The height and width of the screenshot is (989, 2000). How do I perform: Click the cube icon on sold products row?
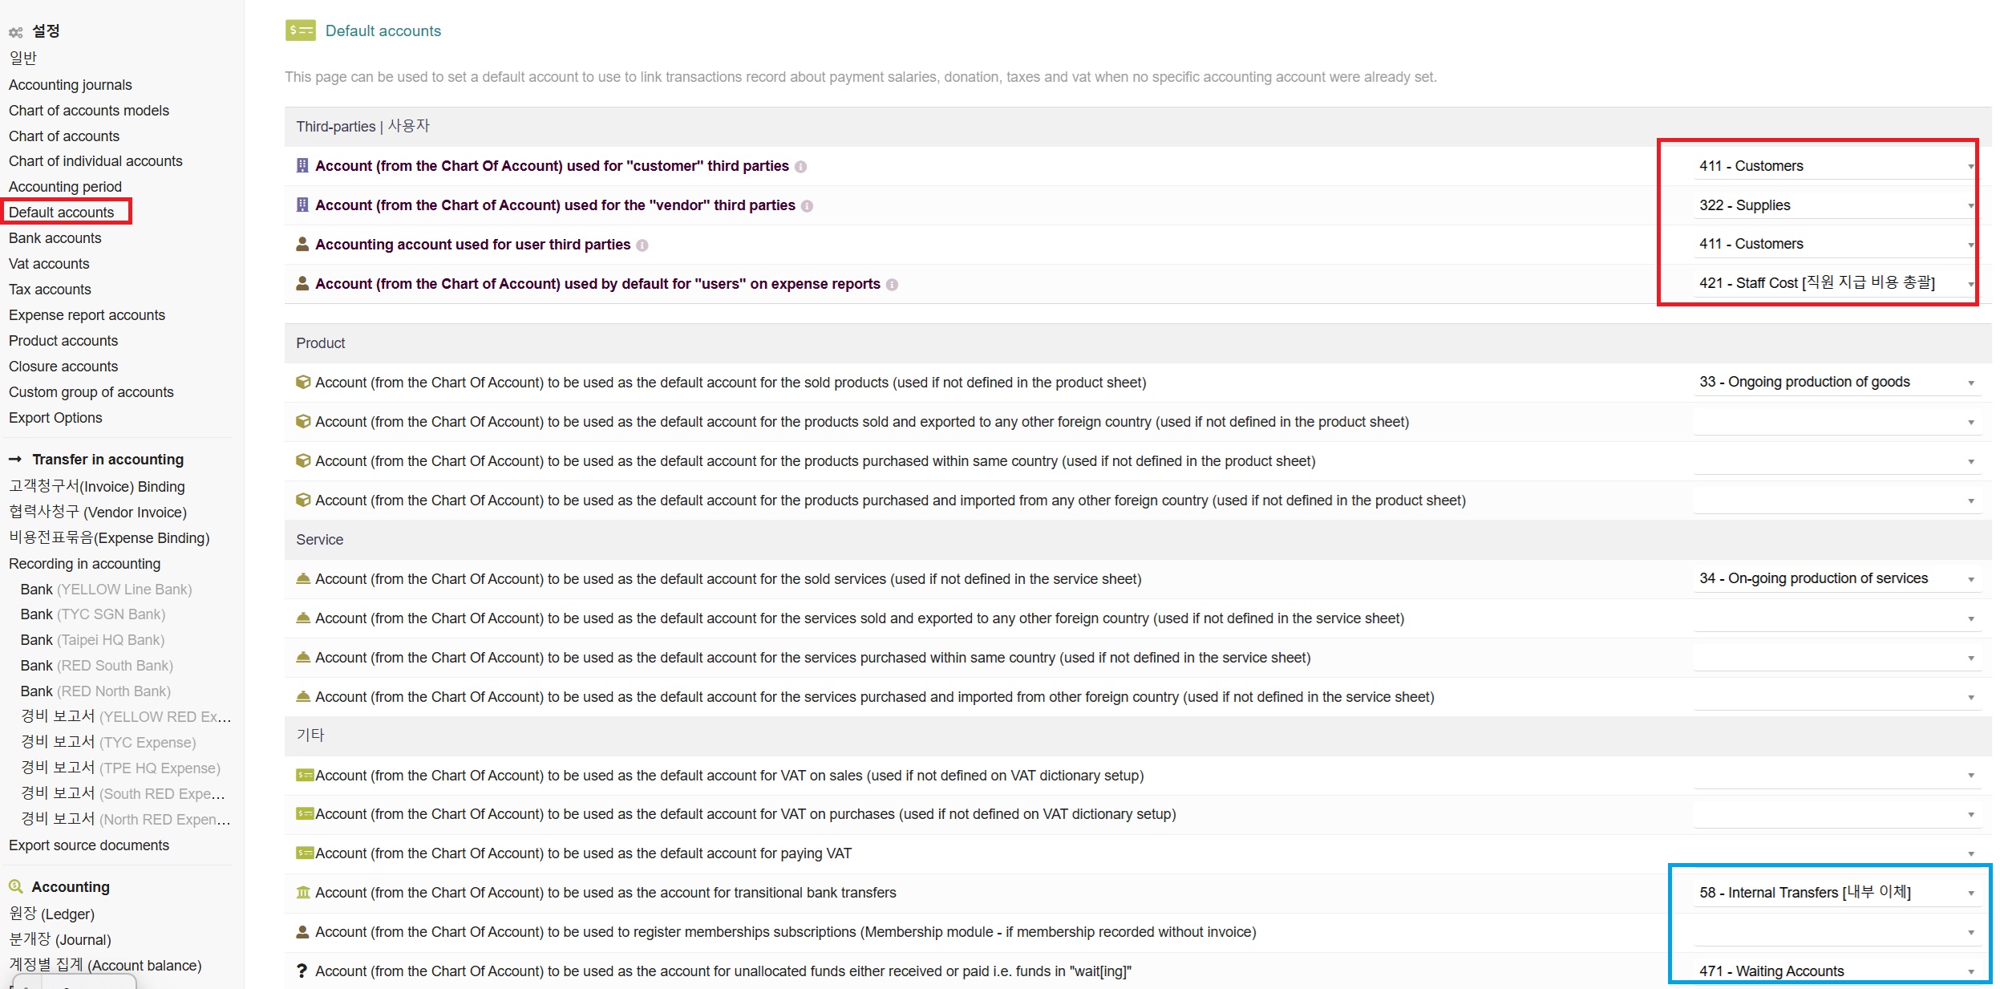[x=302, y=383]
